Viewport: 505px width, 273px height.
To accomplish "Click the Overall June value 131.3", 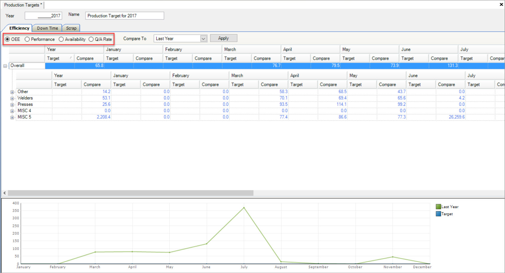I will [452, 65].
